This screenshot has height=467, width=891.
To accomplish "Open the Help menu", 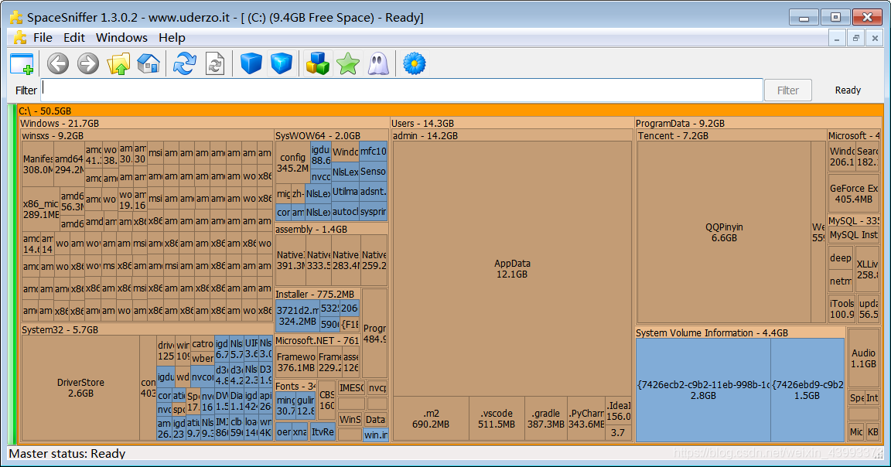I will pos(172,37).
